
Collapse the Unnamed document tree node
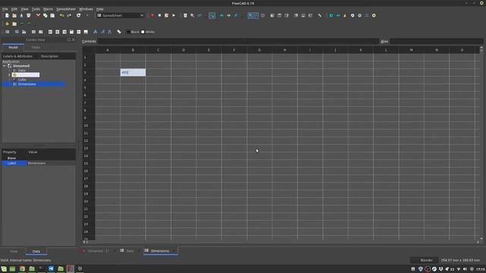5,66
